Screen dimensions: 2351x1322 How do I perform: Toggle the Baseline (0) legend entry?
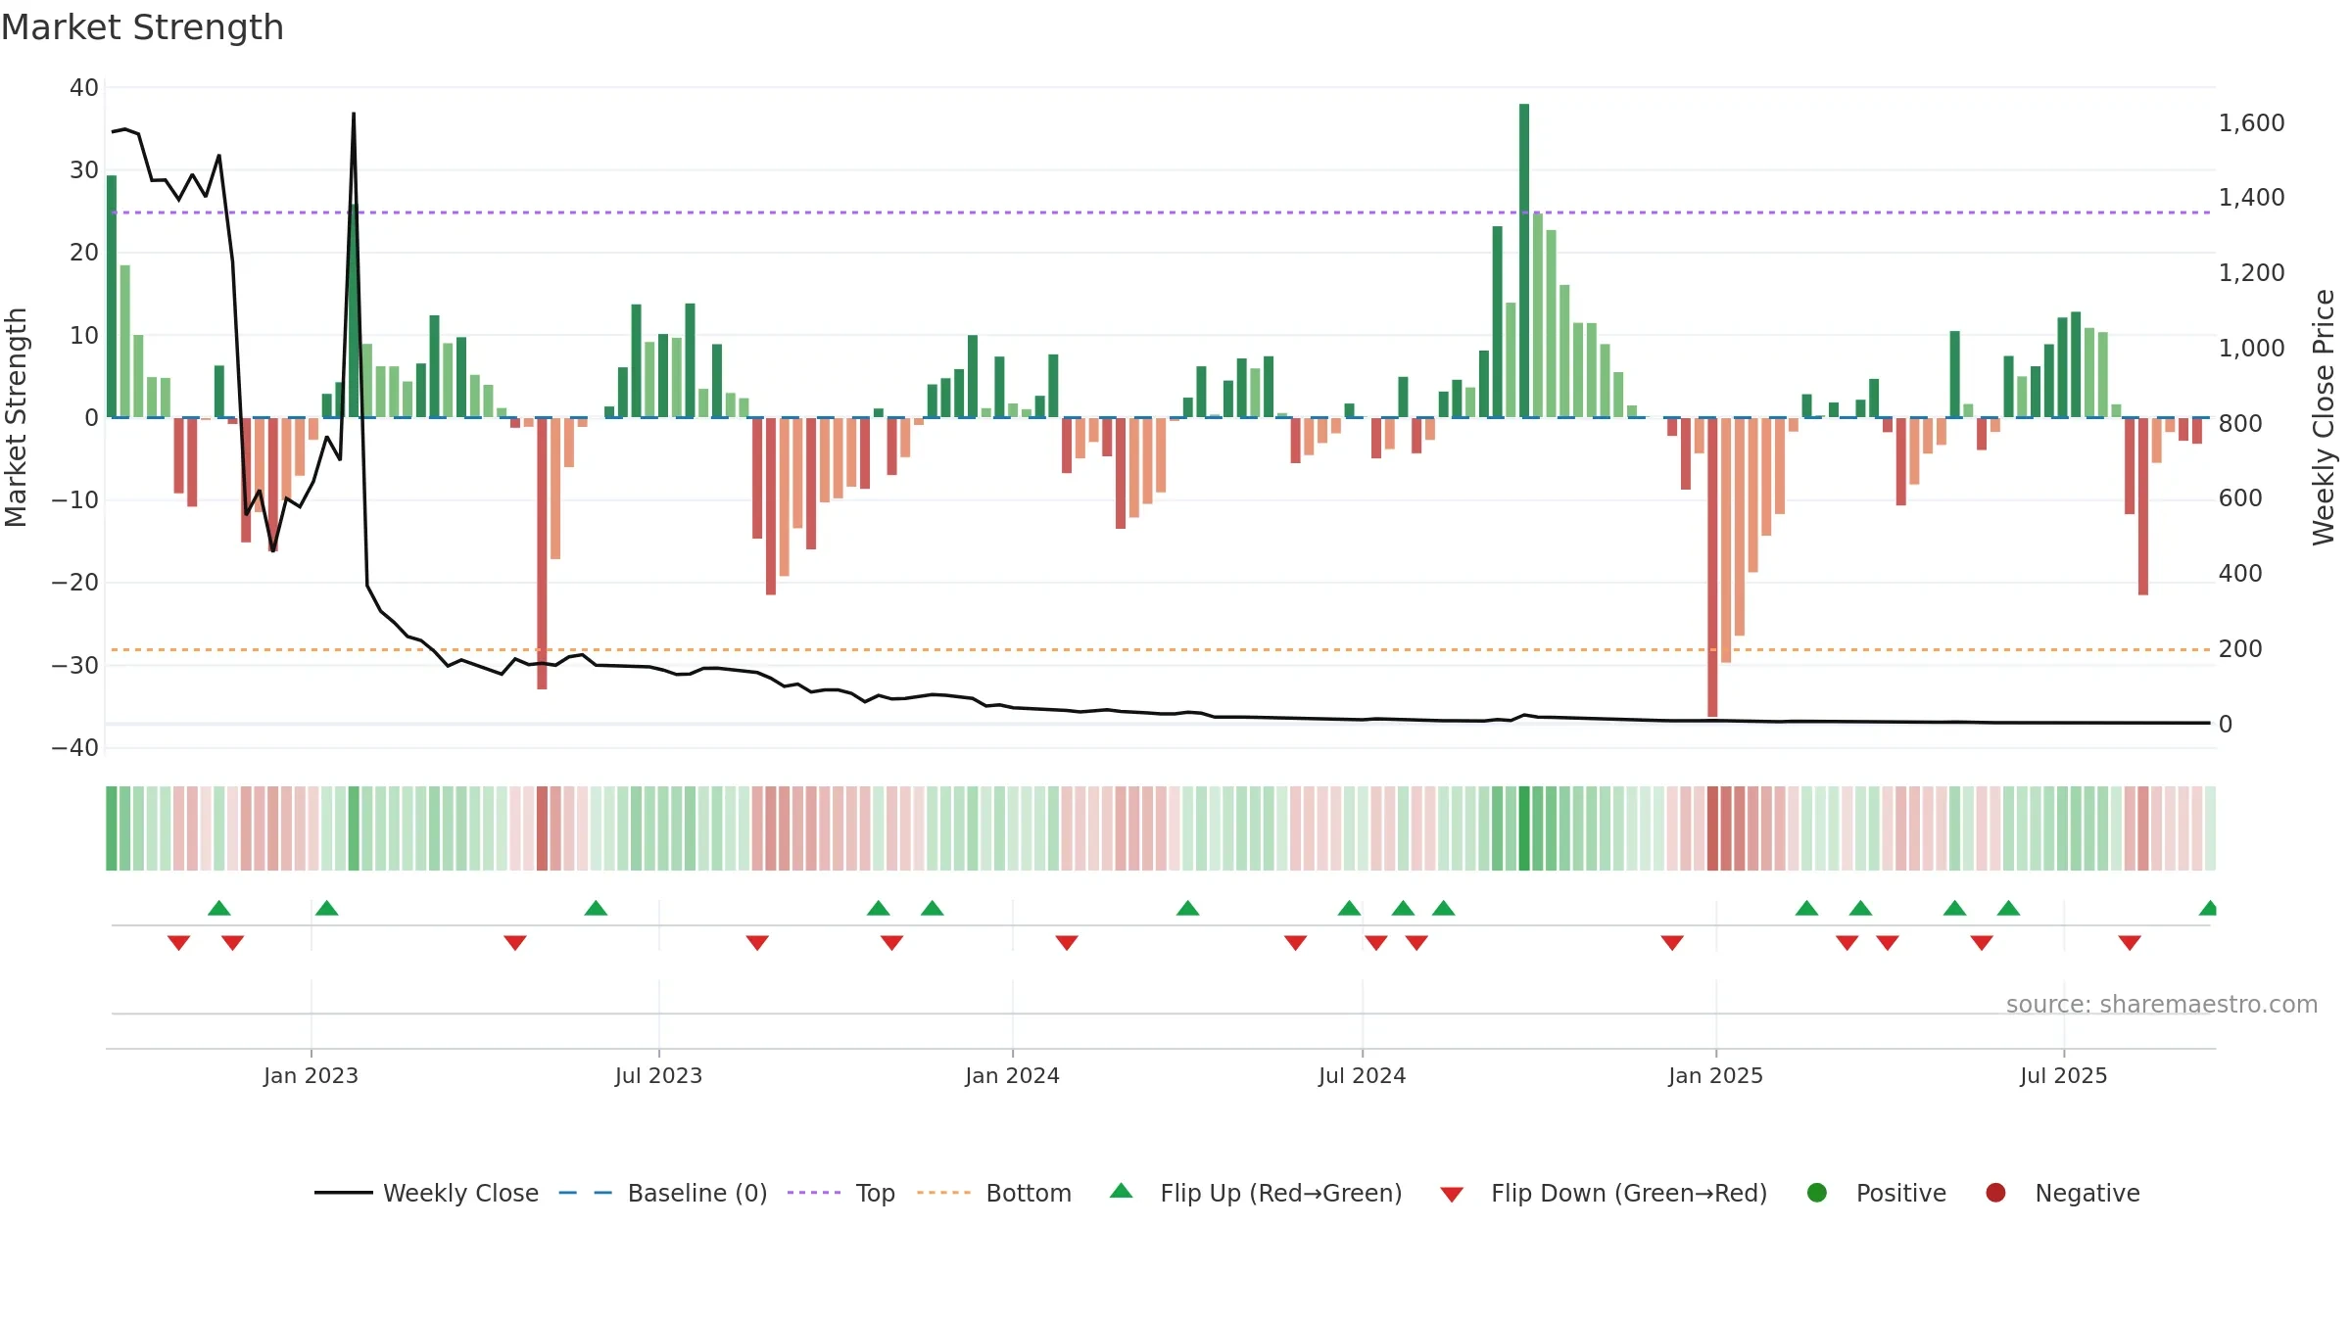pos(662,1193)
